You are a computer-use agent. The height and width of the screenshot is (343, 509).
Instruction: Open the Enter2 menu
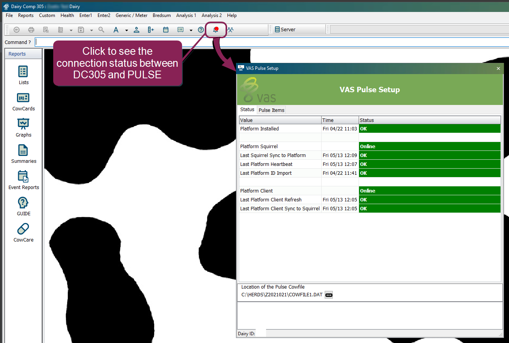coord(104,15)
